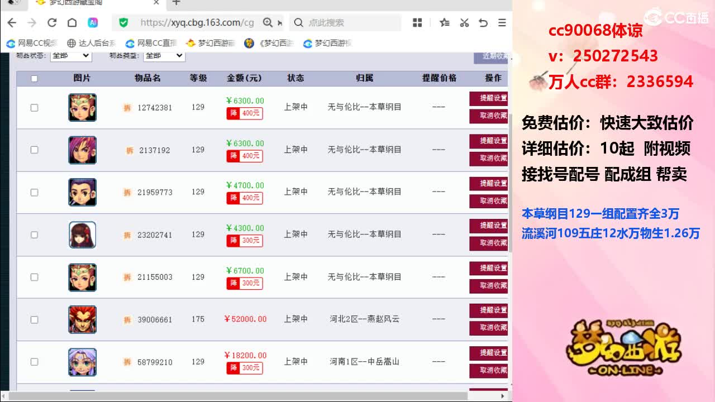Click the character avatar for item 2137192
Viewport: 715px width, 402px height.
click(82, 150)
